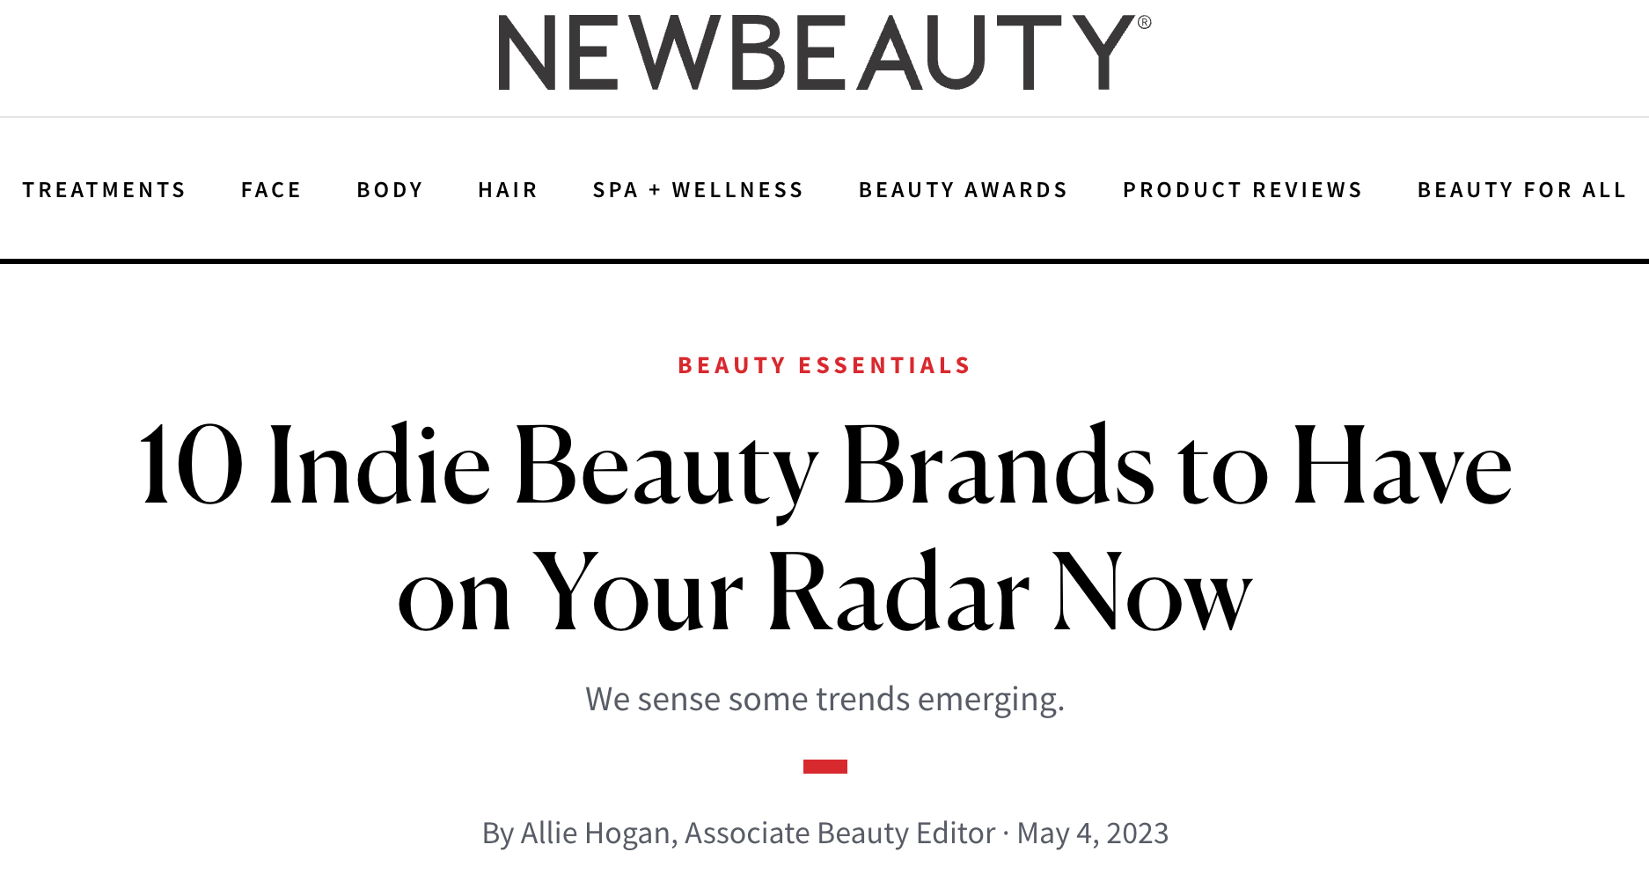Navigate to Spa + Wellness

coord(698,190)
